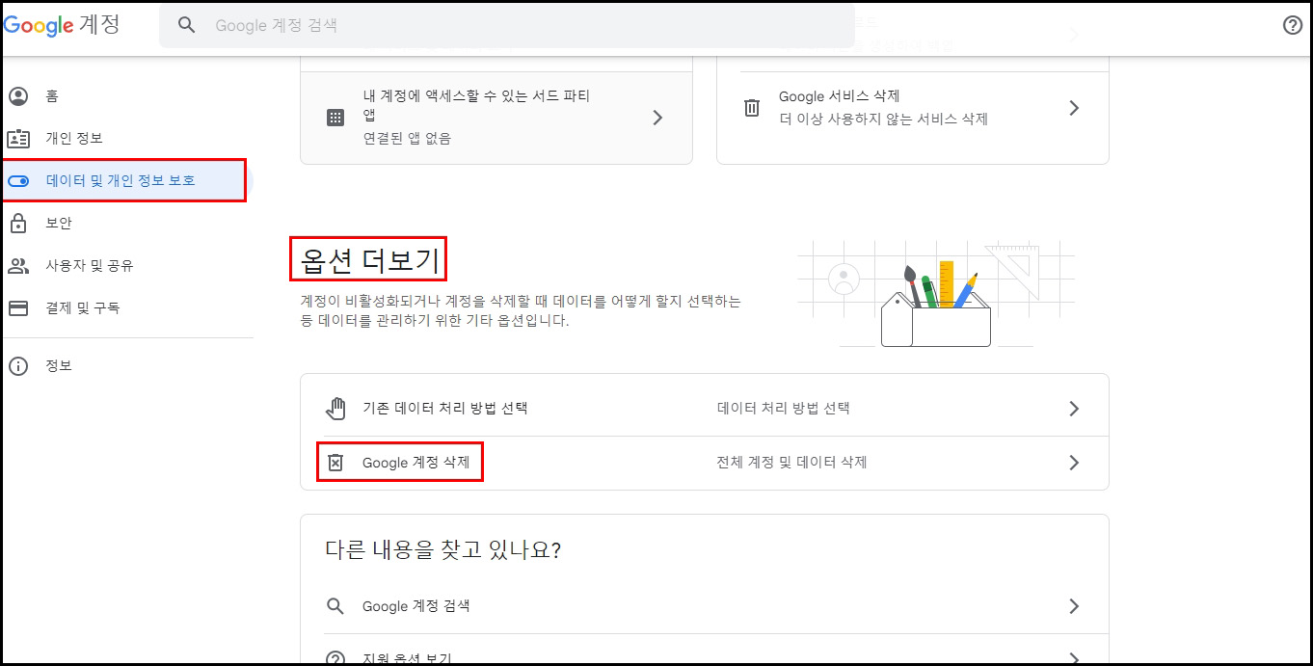Click the Google 계정 검색 input field
This screenshot has height=666, width=1313.
tap(506, 25)
